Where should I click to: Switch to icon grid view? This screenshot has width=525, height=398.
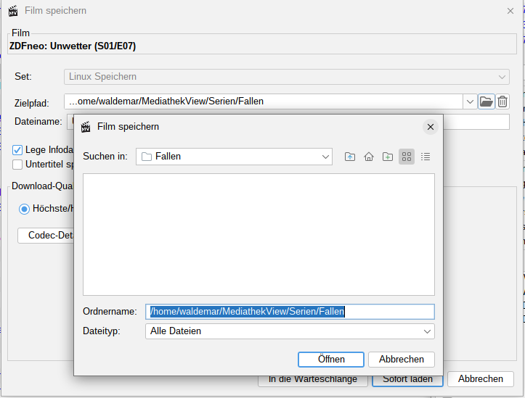pos(407,157)
